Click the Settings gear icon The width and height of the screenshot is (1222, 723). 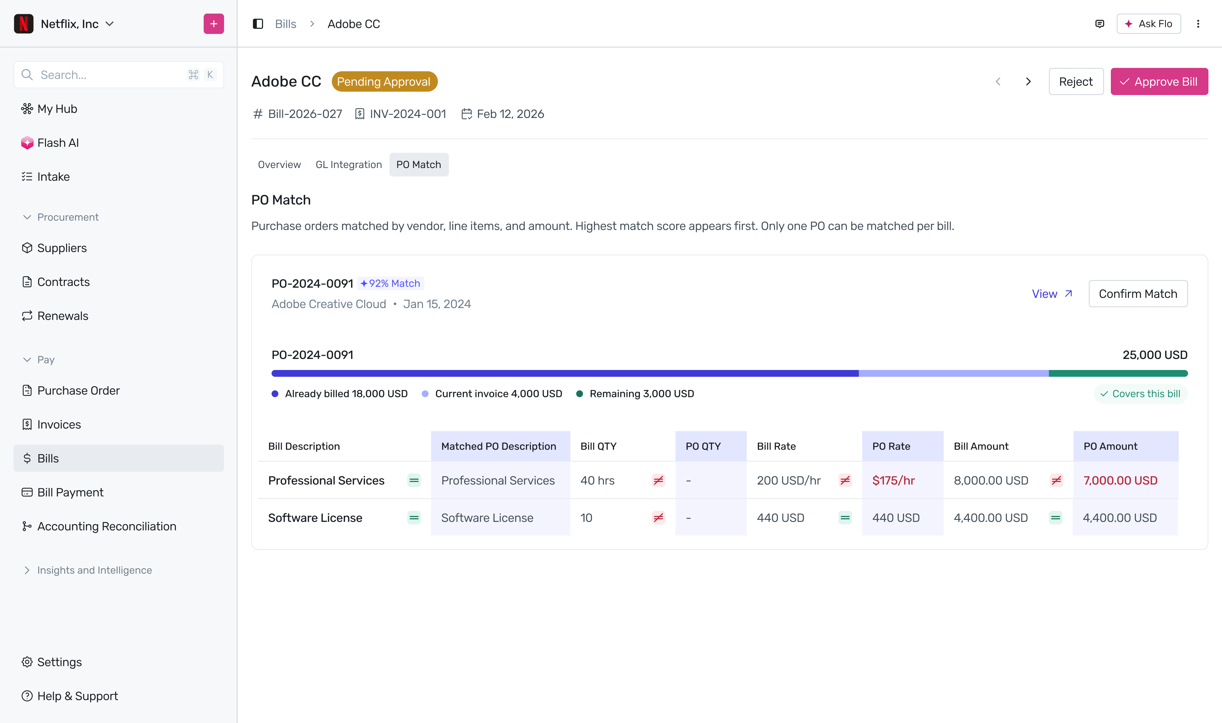[27, 662]
